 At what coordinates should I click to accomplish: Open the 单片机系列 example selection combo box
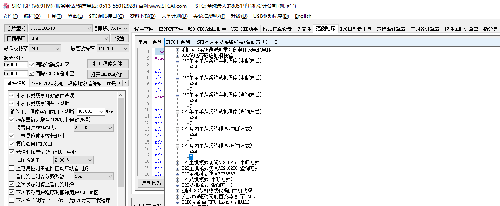332,42
